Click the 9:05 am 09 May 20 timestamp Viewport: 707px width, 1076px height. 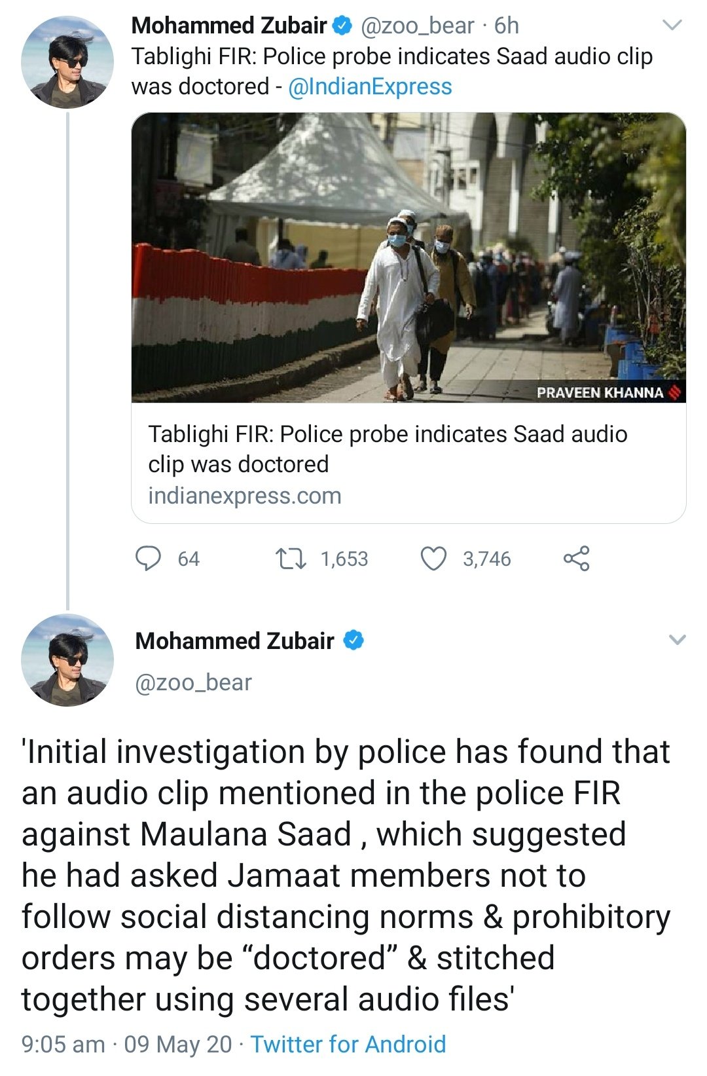tap(126, 1045)
